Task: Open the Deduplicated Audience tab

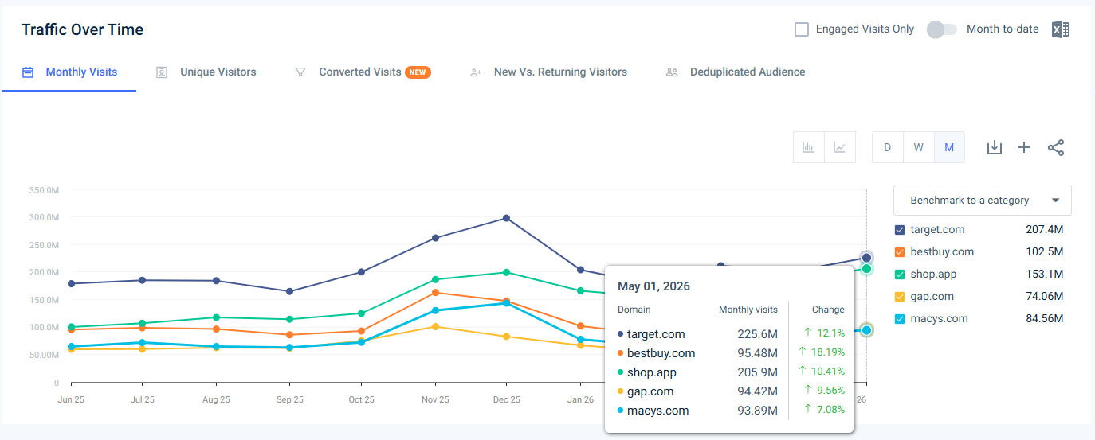Action: click(x=736, y=72)
